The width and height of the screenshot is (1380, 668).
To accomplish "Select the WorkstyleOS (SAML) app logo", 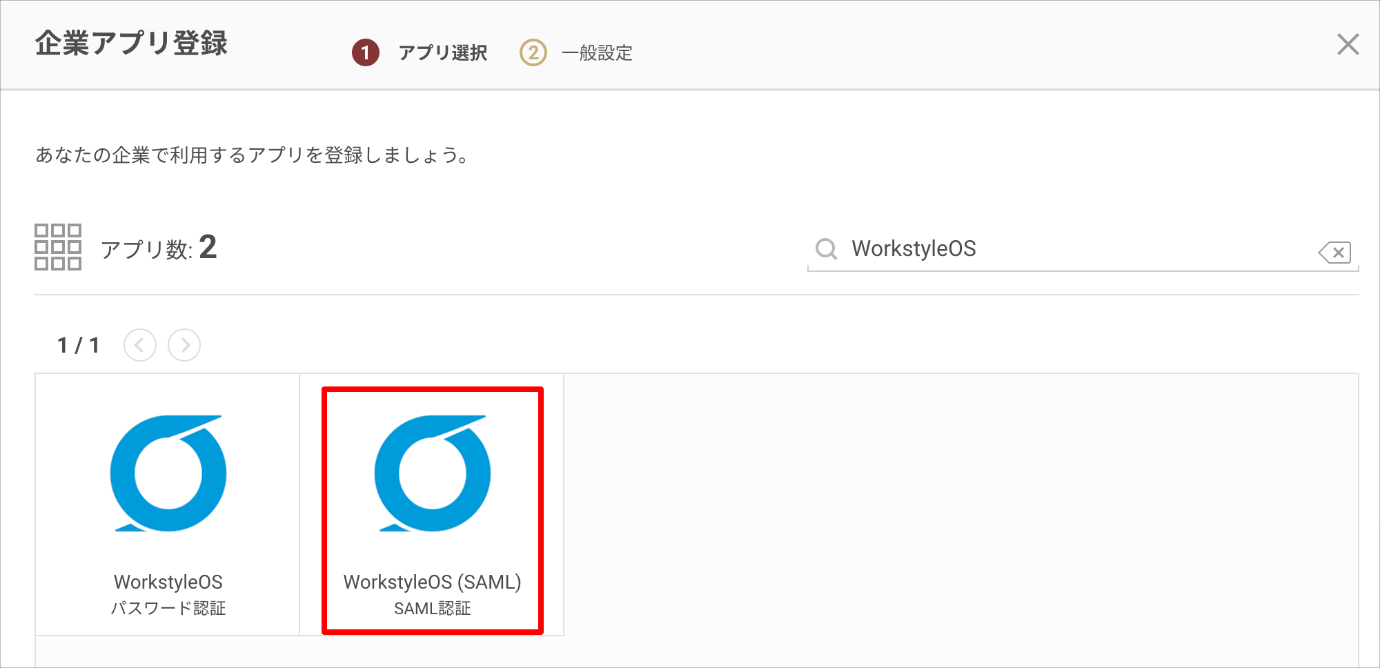I will [433, 473].
